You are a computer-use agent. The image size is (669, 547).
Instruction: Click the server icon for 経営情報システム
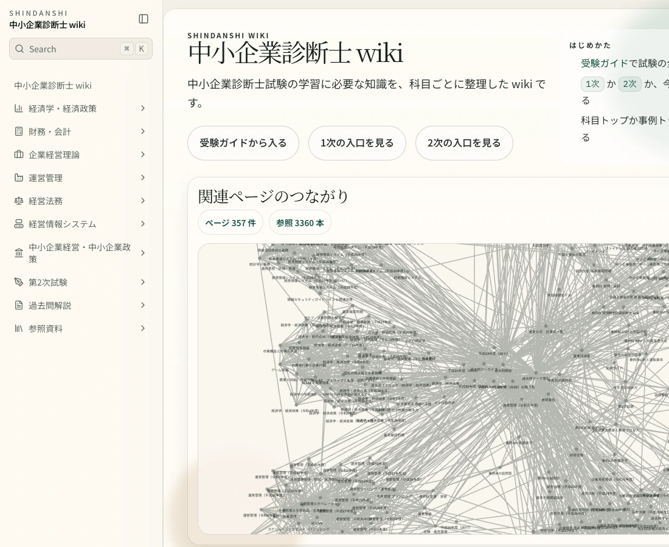(19, 224)
